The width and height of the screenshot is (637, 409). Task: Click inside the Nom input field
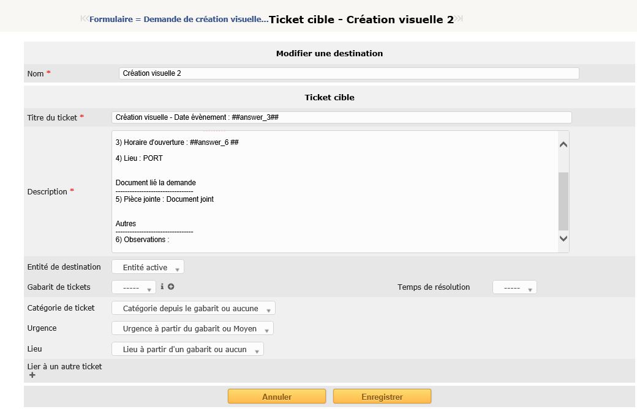coord(348,73)
